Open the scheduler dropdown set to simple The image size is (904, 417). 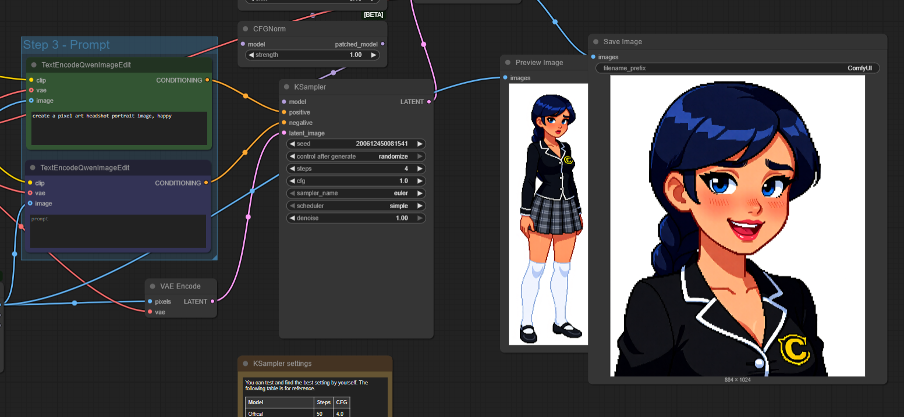pos(356,206)
